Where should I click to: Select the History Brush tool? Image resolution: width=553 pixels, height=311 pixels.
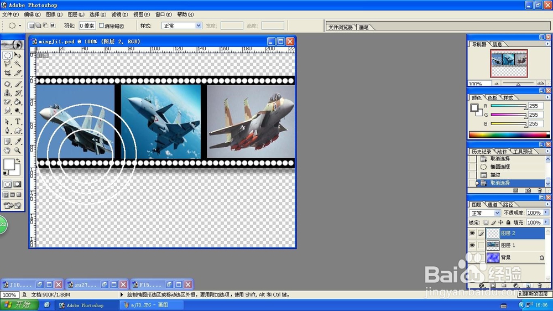[x=18, y=93]
